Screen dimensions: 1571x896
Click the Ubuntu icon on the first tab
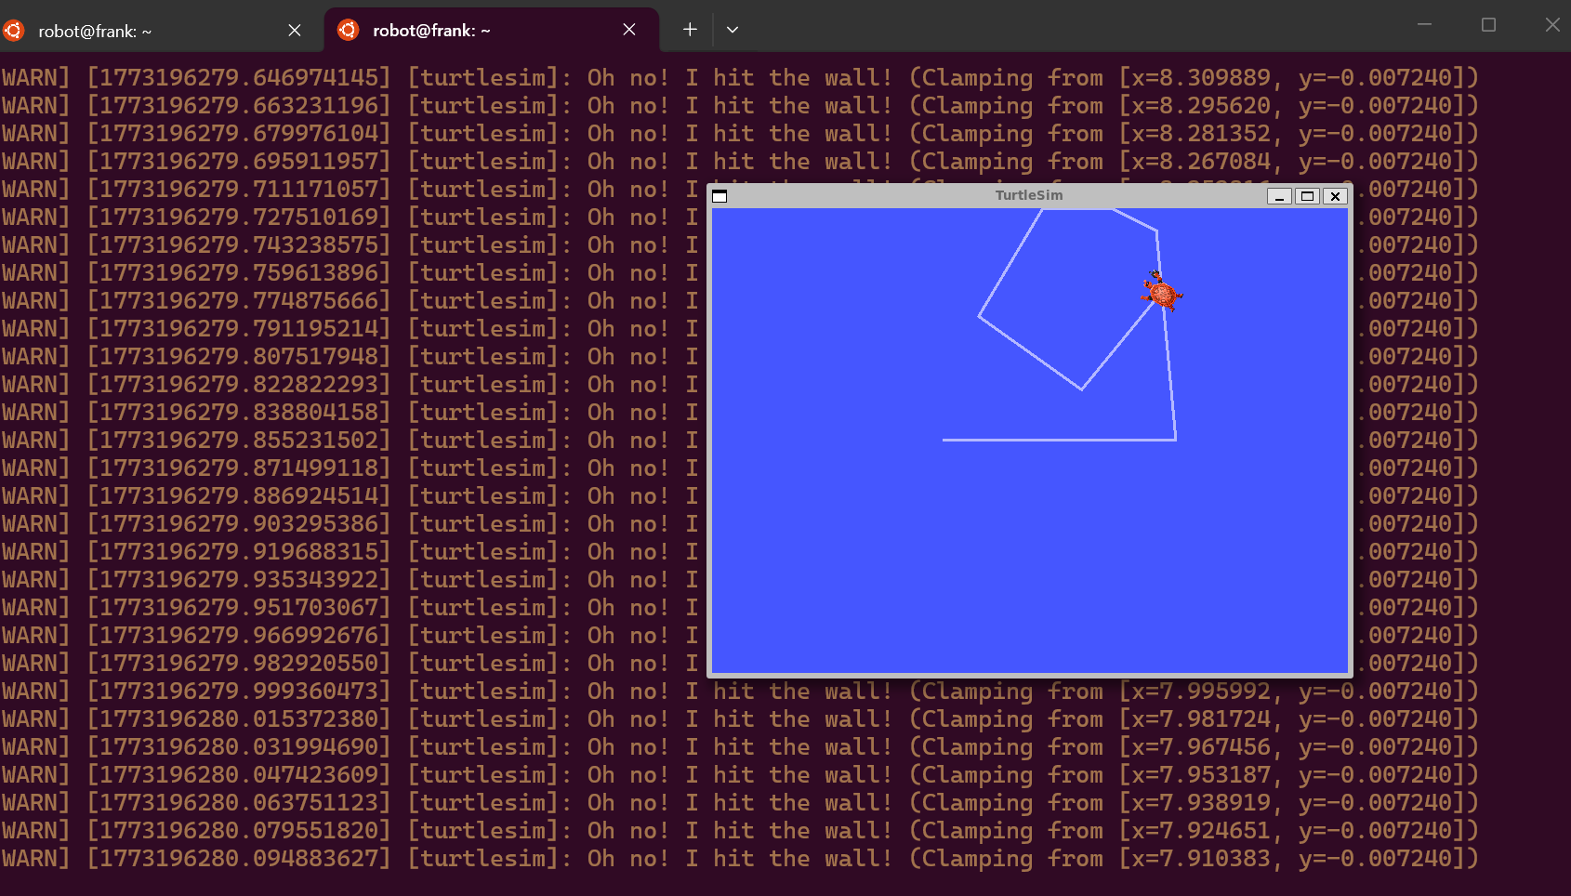pos(14,31)
